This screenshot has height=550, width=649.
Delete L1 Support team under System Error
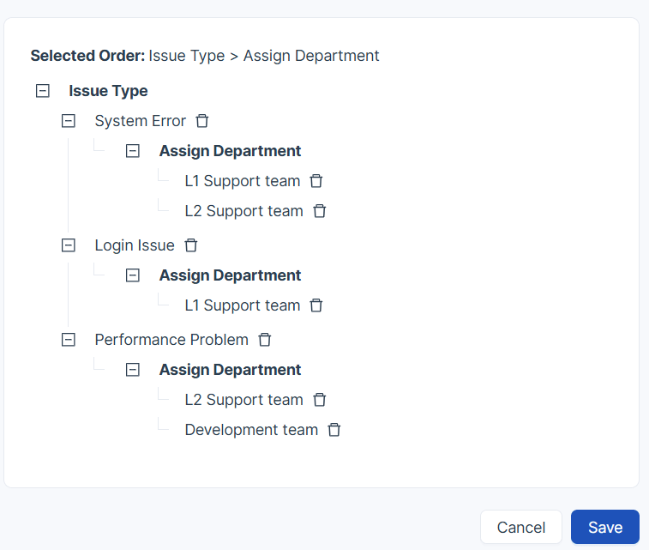(316, 181)
